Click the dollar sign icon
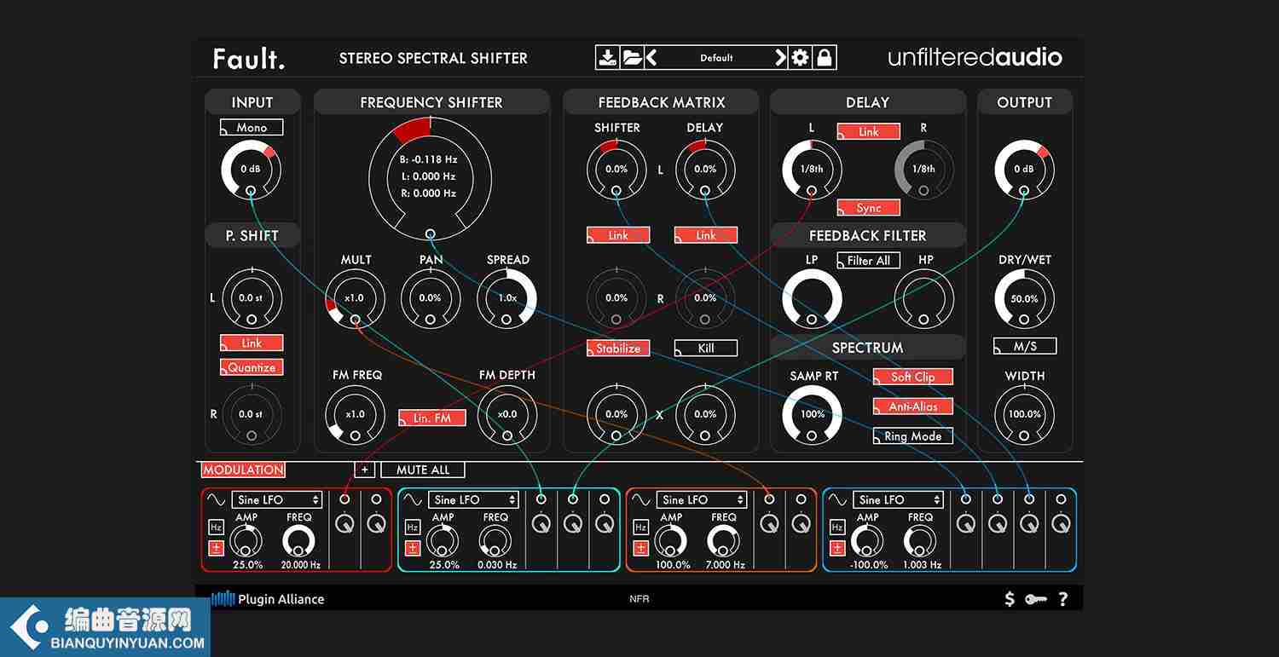 pyautogui.click(x=1010, y=599)
